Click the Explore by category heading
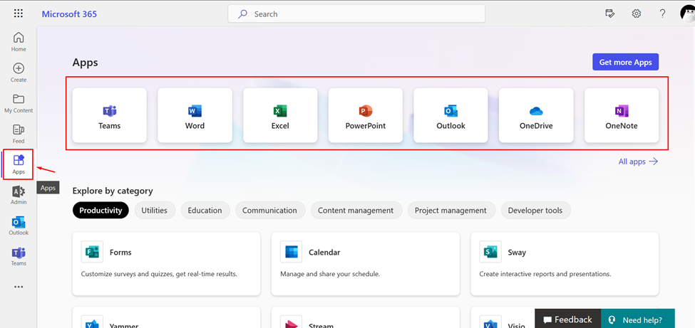Image resolution: width=695 pixels, height=328 pixels. tap(113, 191)
